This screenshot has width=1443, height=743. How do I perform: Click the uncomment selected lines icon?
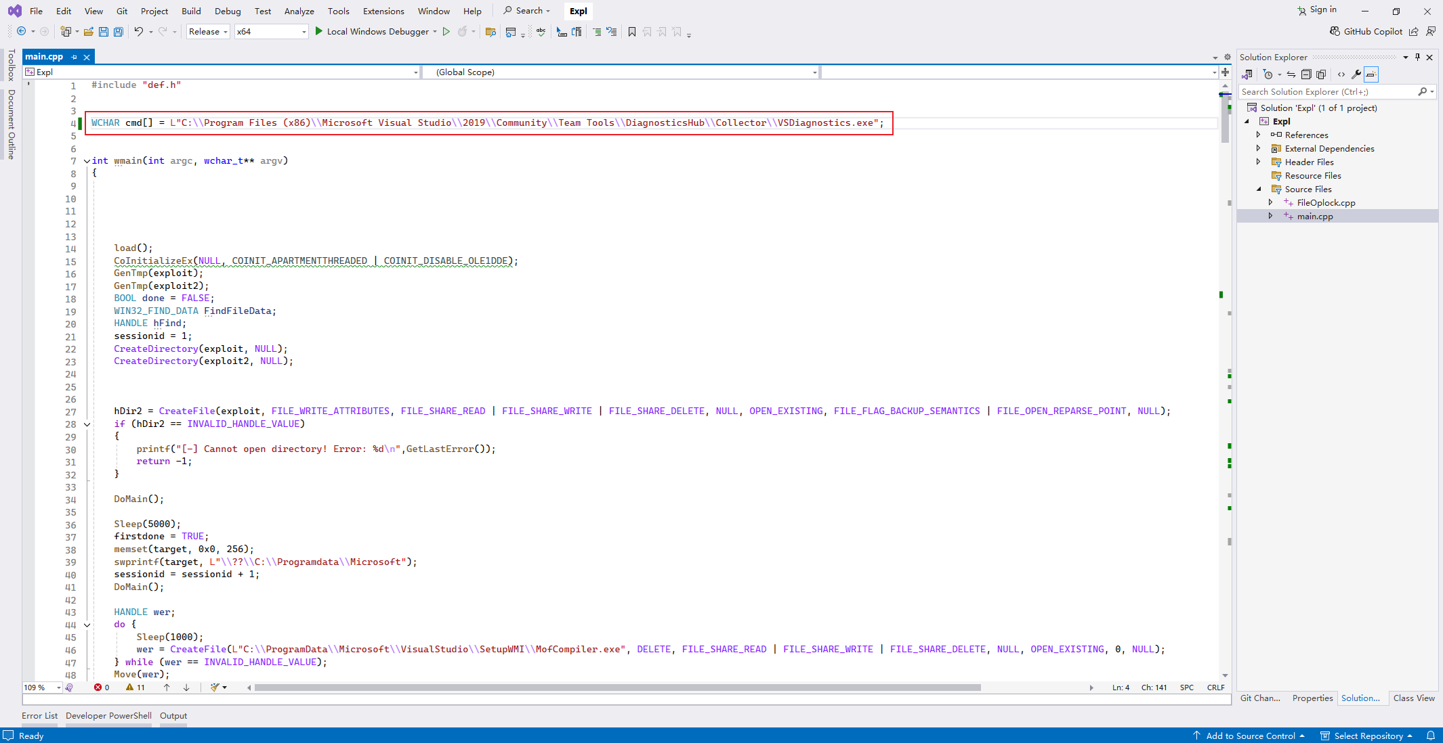tap(612, 31)
